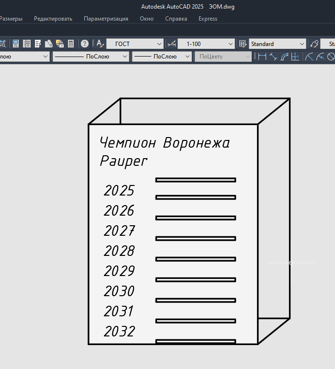
Task: Select the Arc Length dimension tool
Action: [284, 57]
